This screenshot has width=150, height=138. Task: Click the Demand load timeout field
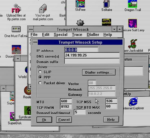coord(80,112)
